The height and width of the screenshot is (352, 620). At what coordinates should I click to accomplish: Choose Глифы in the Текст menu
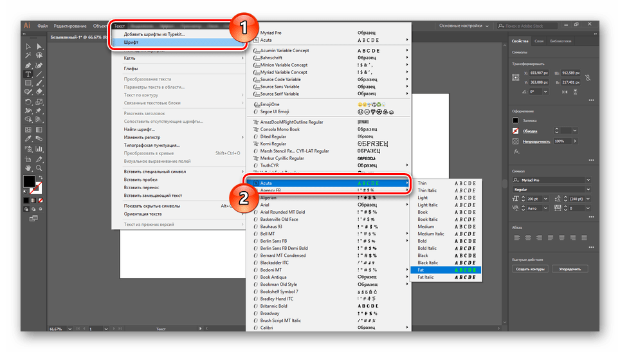tap(131, 68)
